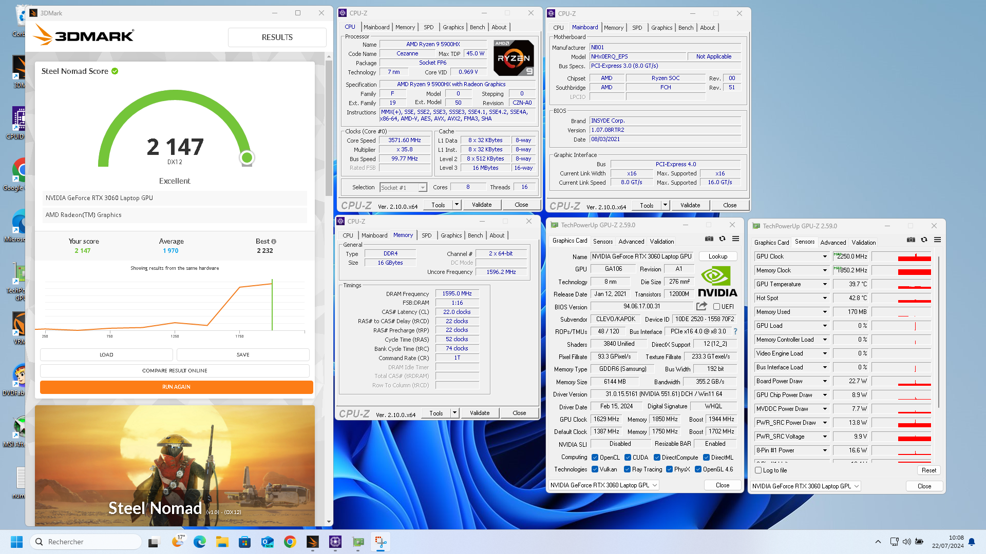Click the LOAD button in 3DMark
The height and width of the screenshot is (554, 986).
(106, 354)
